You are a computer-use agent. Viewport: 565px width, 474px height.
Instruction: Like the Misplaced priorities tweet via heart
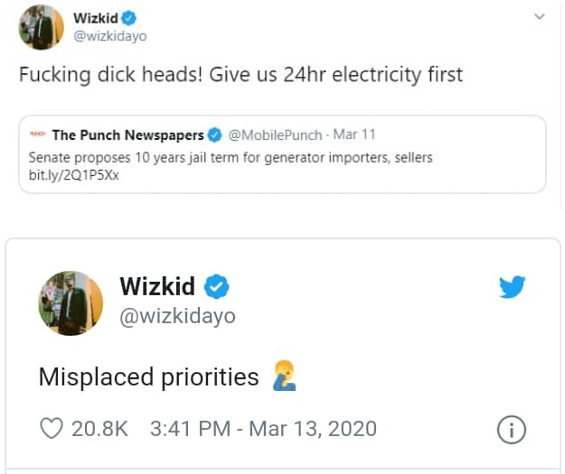click(51, 428)
